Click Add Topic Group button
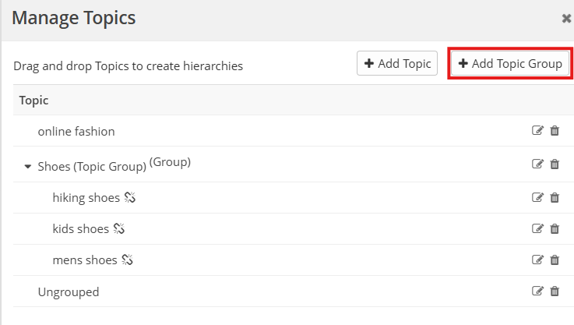 (510, 64)
